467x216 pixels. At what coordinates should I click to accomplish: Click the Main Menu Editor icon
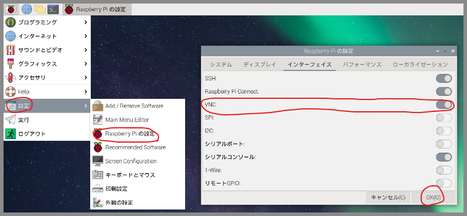[x=98, y=120]
